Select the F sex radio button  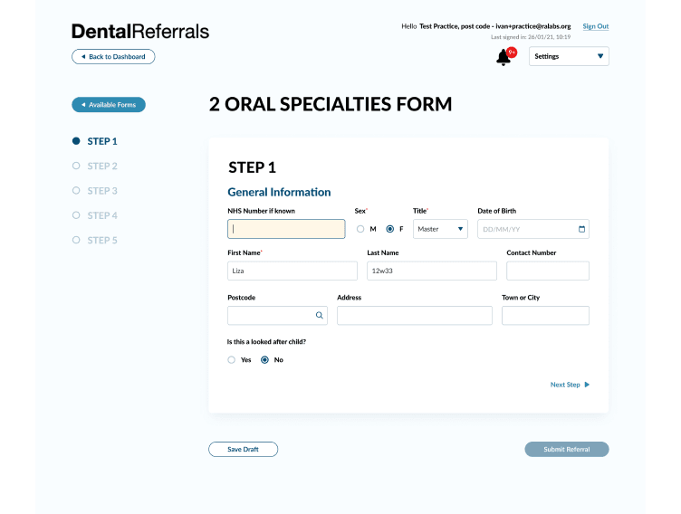tap(390, 229)
